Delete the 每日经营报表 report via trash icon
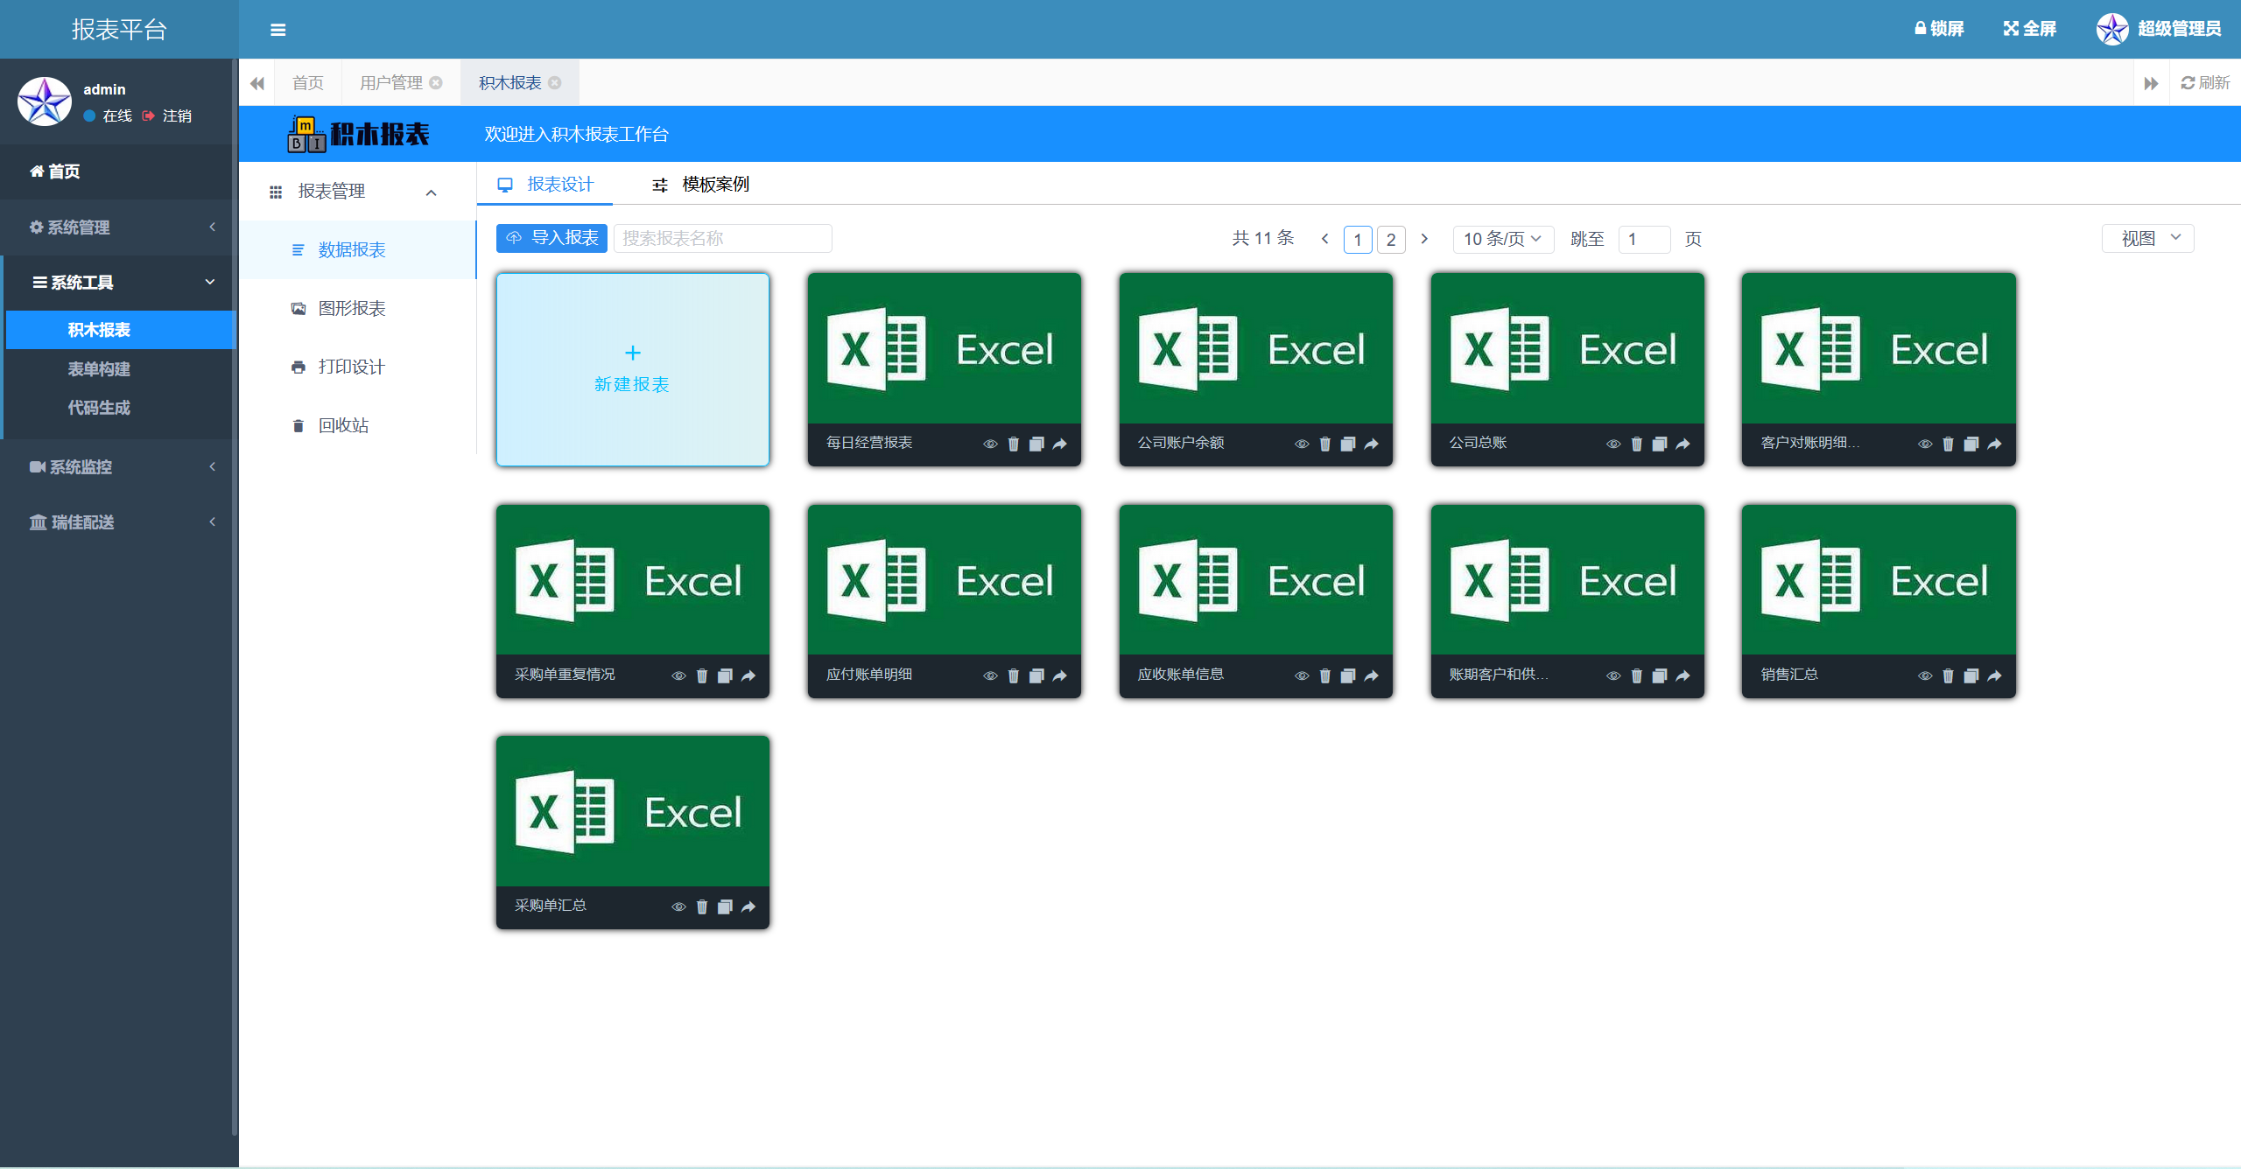This screenshot has height=1169, width=2241. click(x=1013, y=444)
